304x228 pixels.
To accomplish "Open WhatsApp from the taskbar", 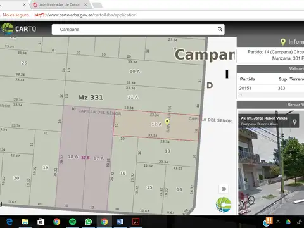I will pos(89,222).
